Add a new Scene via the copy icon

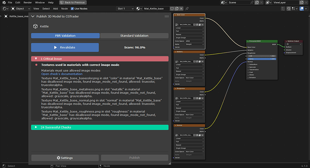[x=257, y=3]
